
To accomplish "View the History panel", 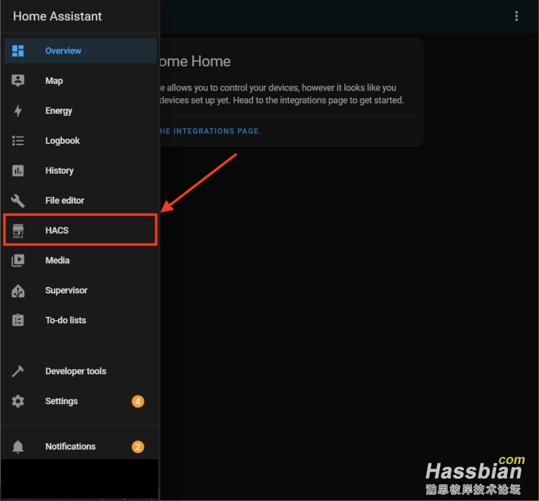I will 81,170.
